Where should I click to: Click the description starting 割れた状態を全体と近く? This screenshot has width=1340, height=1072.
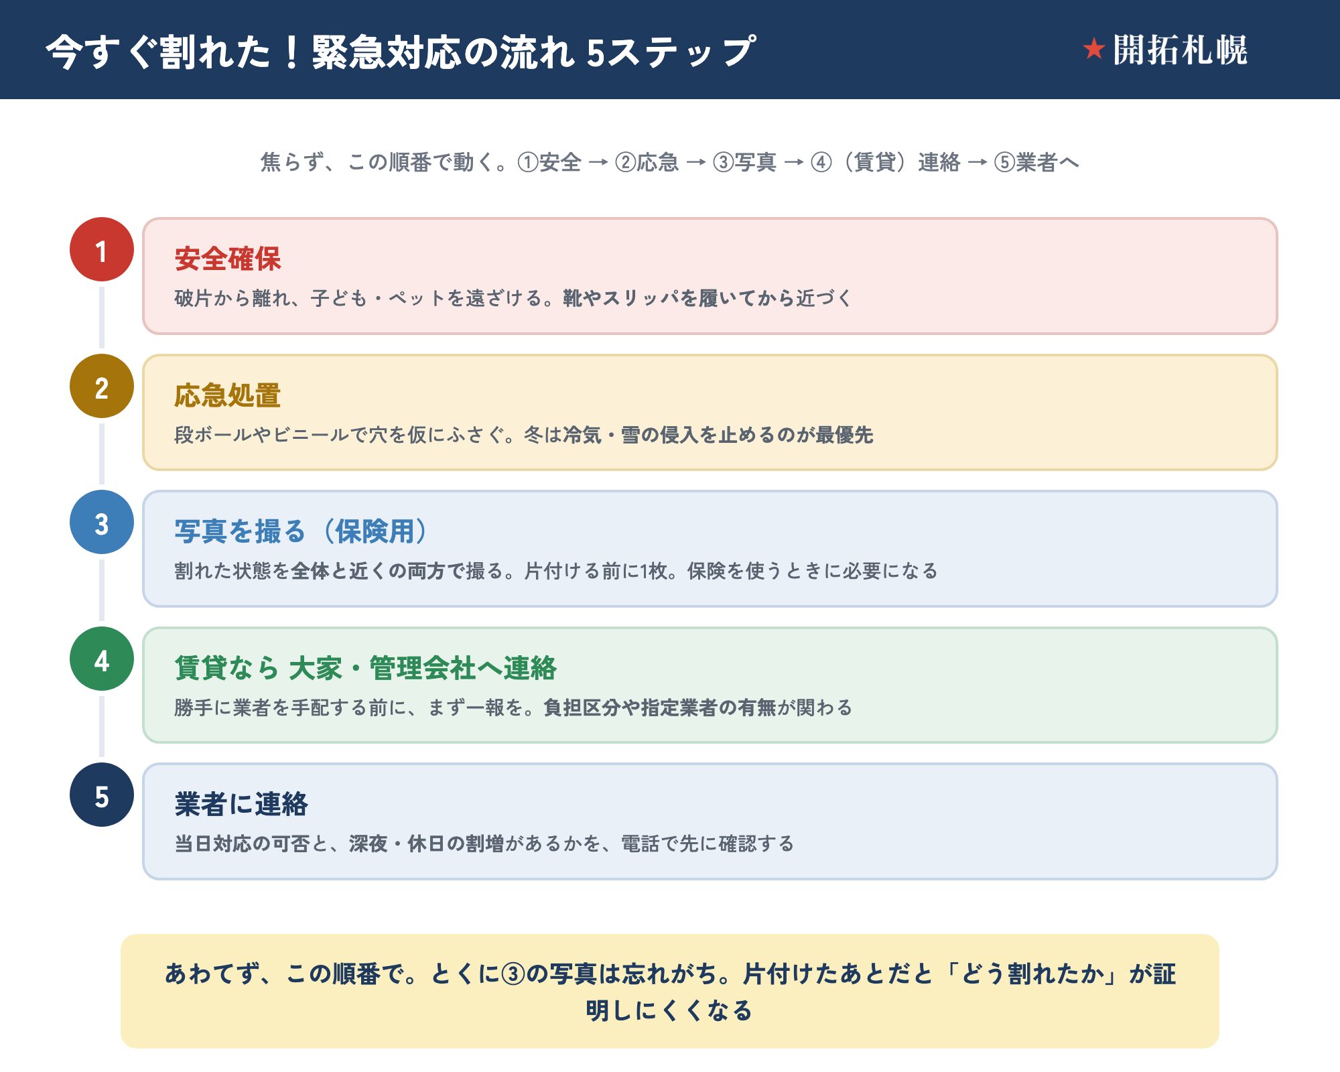tap(556, 571)
